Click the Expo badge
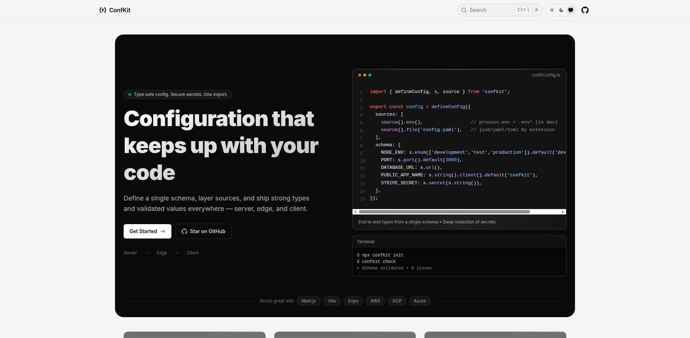This screenshot has height=338, width=690. [353, 301]
